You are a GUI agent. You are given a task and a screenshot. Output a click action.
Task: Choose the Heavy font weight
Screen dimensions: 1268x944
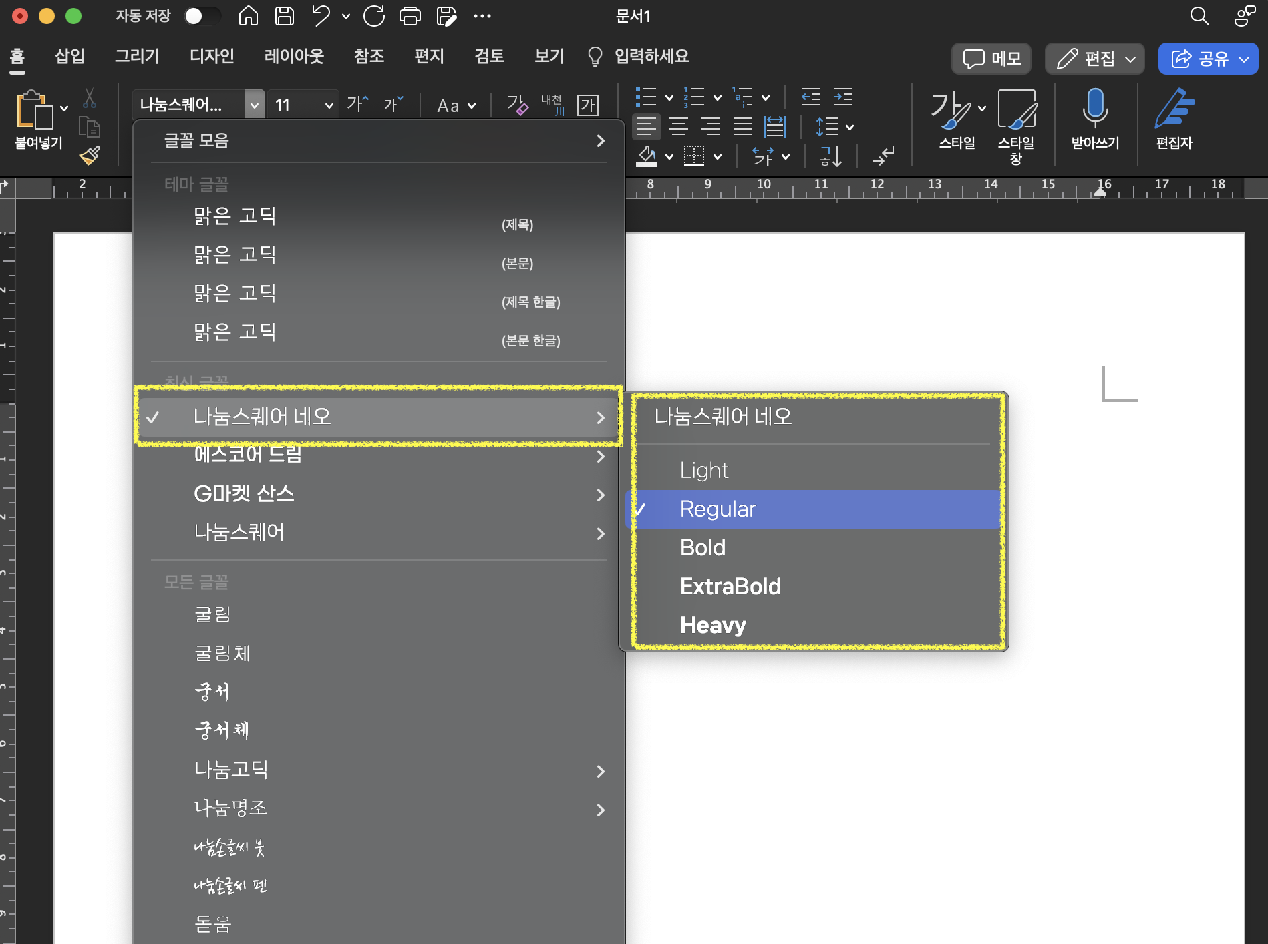pyautogui.click(x=814, y=625)
